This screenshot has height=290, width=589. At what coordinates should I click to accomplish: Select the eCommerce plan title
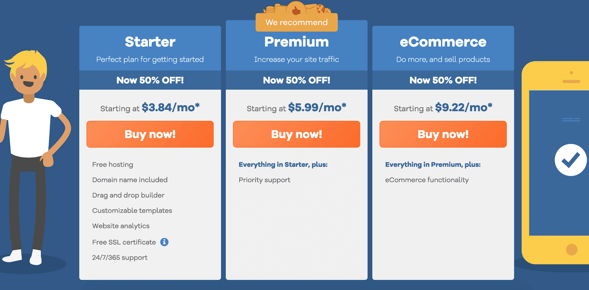point(443,42)
